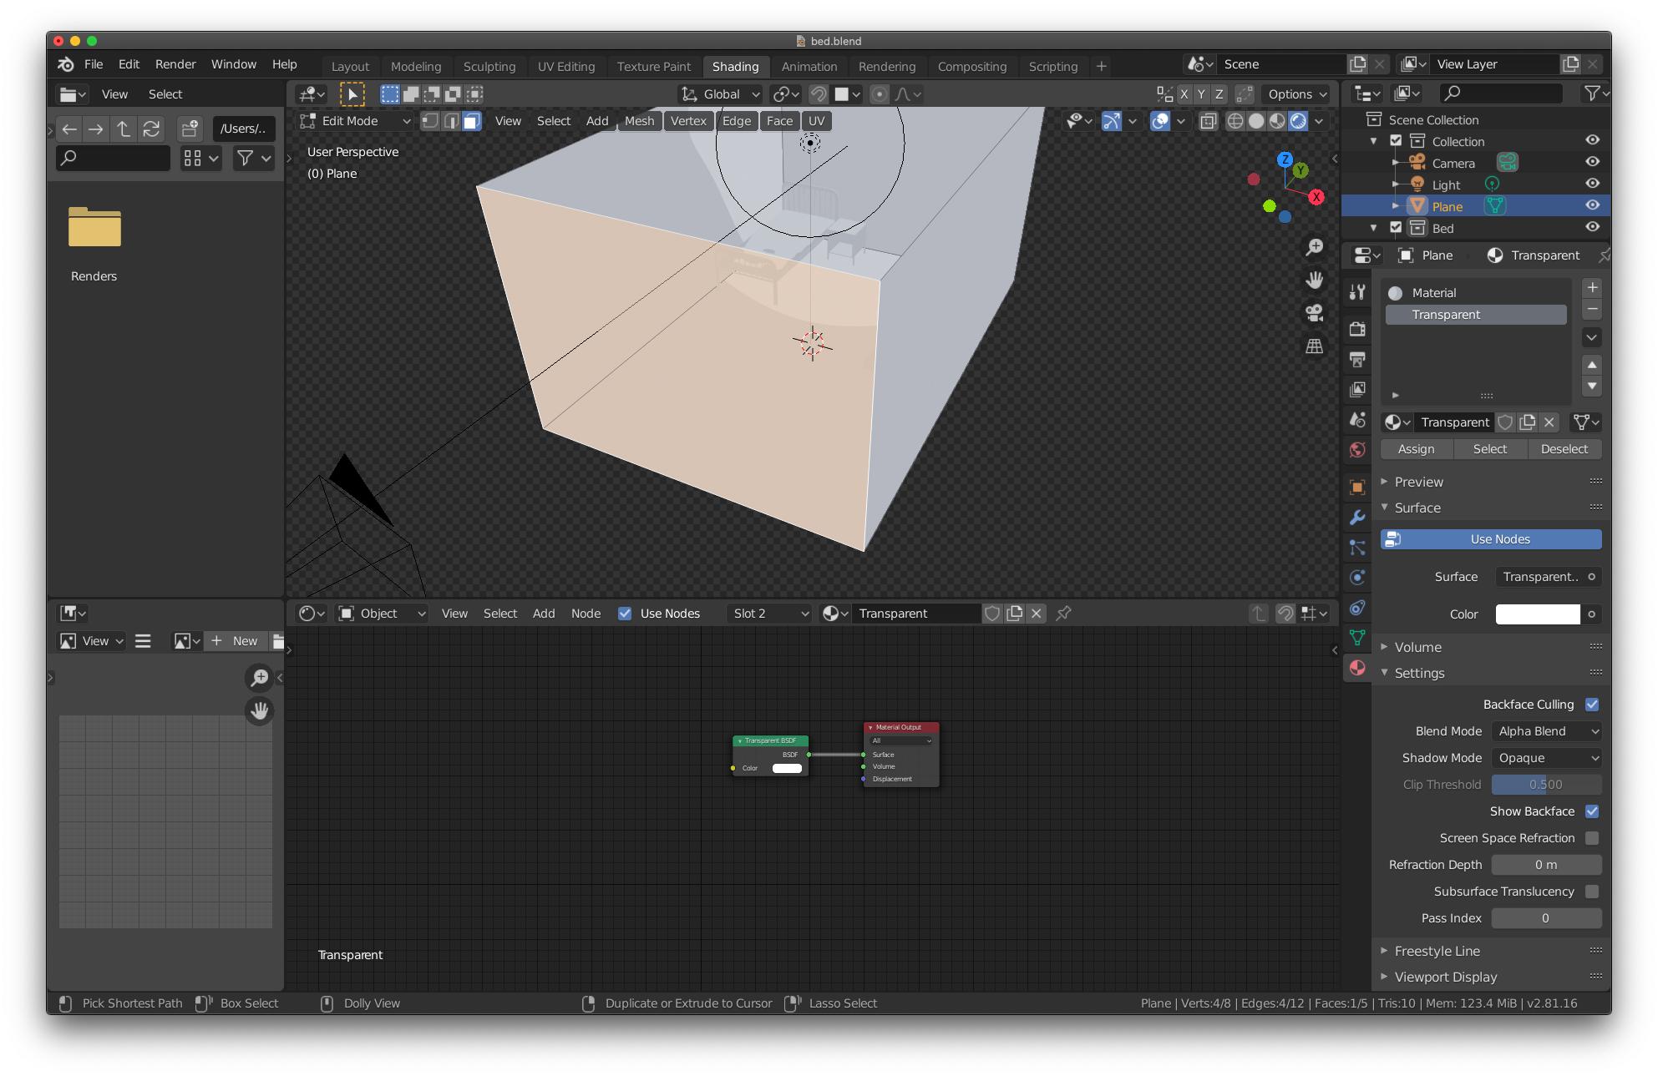Viewport: 1658px width, 1076px height.
Task: Open the Options dropdown in viewport header
Action: point(1297,94)
